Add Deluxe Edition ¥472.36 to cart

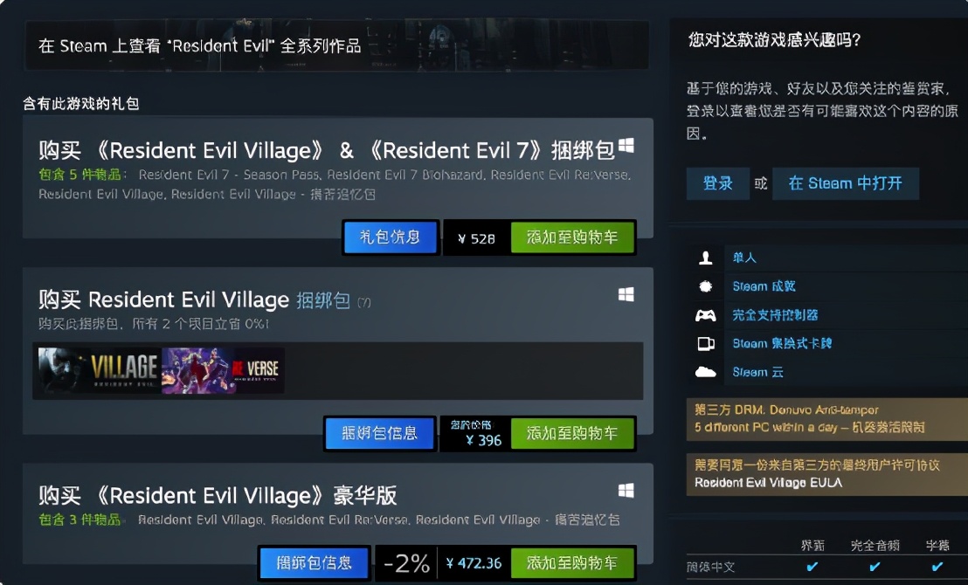(572, 563)
